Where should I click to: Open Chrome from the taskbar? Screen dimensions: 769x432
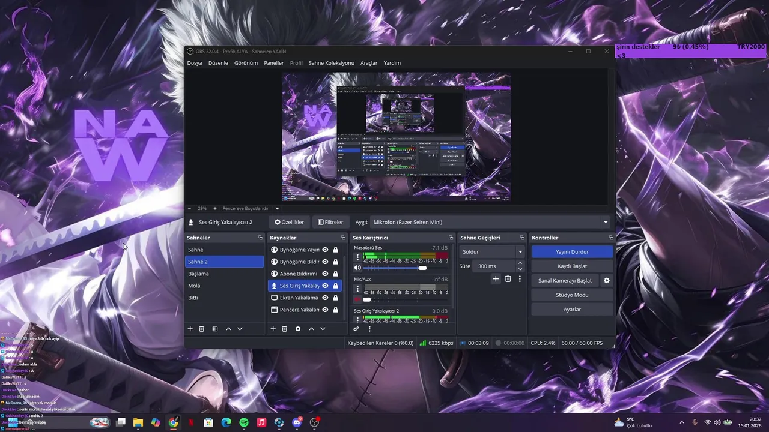(x=173, y=422)
